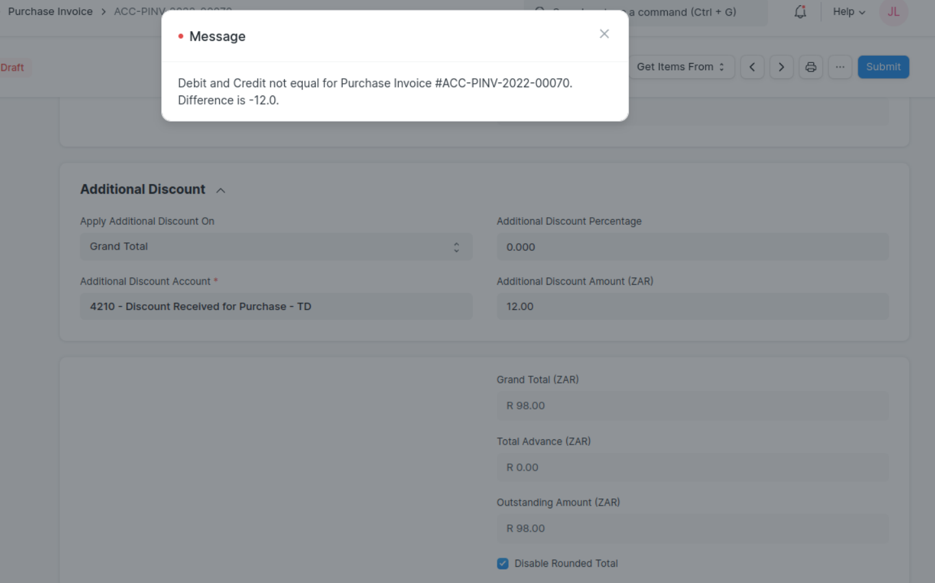Click the Additional Discount Account field
This screenshot has width=935, height=583.
click(276, 306)
